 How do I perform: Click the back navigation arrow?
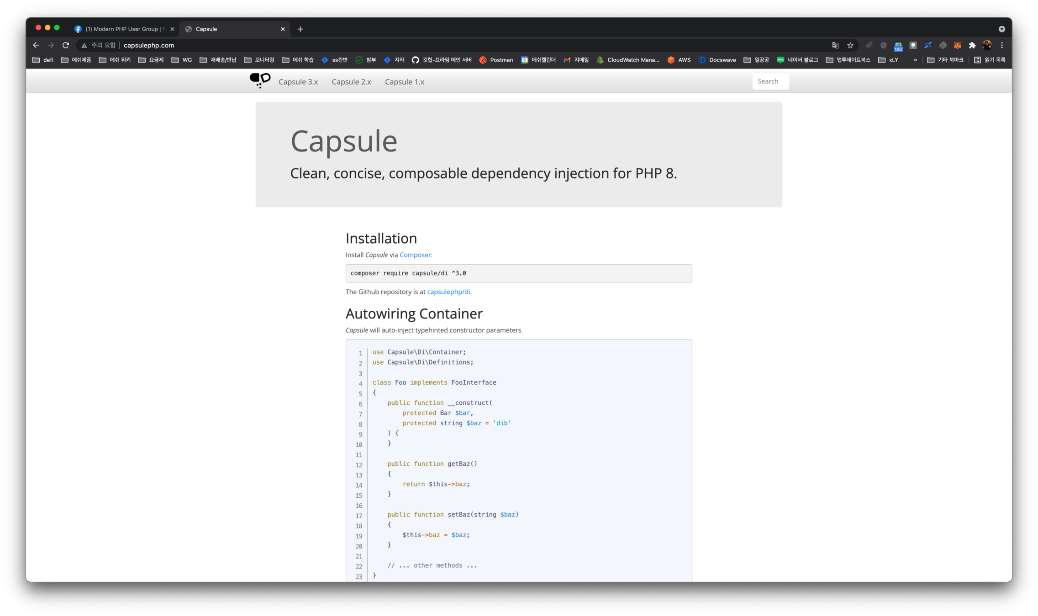coord(36,45)
